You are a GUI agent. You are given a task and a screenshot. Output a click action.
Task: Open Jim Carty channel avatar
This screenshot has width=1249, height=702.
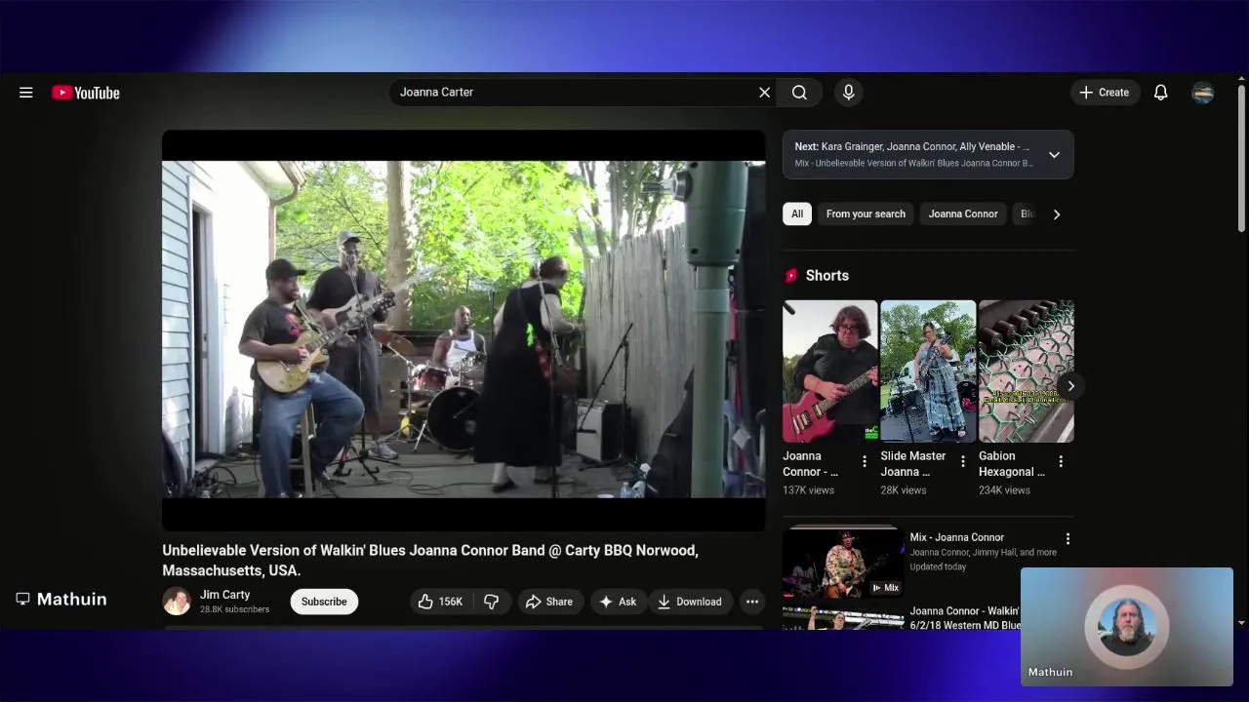(177, 602)
